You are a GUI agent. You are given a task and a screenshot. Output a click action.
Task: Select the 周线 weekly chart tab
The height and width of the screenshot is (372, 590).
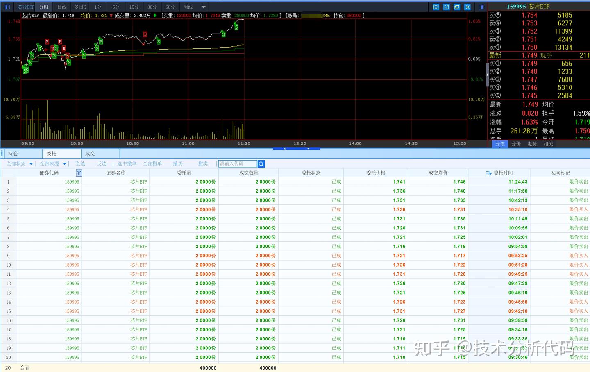[188, 7]
